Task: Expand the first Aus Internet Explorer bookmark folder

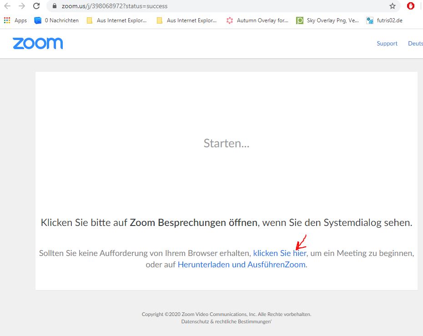Action: (x=116, y=20)
